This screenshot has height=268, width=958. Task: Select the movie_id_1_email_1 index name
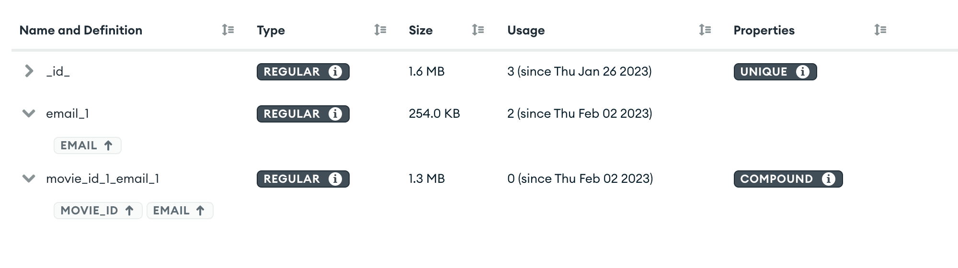[103, 179]
